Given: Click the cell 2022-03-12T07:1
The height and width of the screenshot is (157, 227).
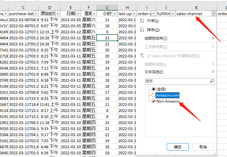Looking at the screenshot, I should coord(24,32).
